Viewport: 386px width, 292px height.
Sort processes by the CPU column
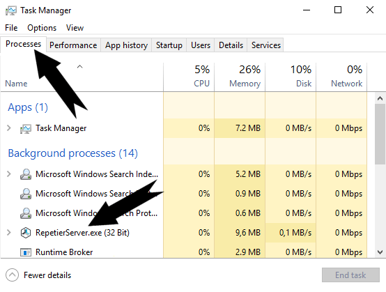[189, 77]
